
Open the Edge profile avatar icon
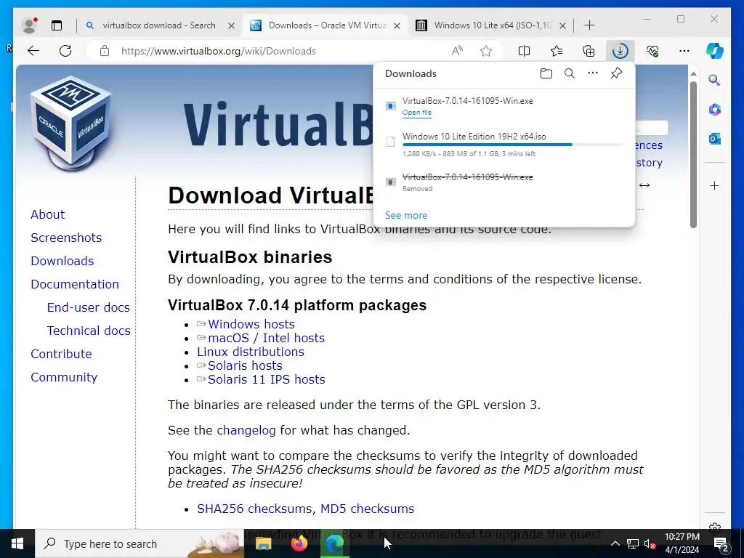click(30, 25)
